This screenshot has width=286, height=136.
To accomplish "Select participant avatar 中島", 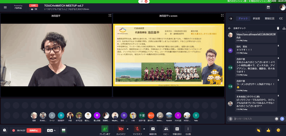I will click(70, 115).
